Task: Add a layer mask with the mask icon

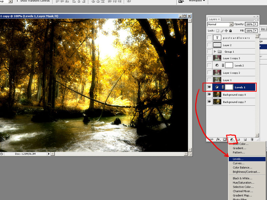Action: tap(225, 139)
